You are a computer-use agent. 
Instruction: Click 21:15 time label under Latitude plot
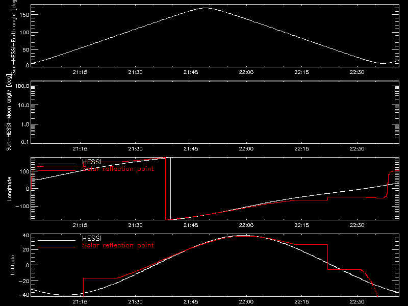click(80, 302)
